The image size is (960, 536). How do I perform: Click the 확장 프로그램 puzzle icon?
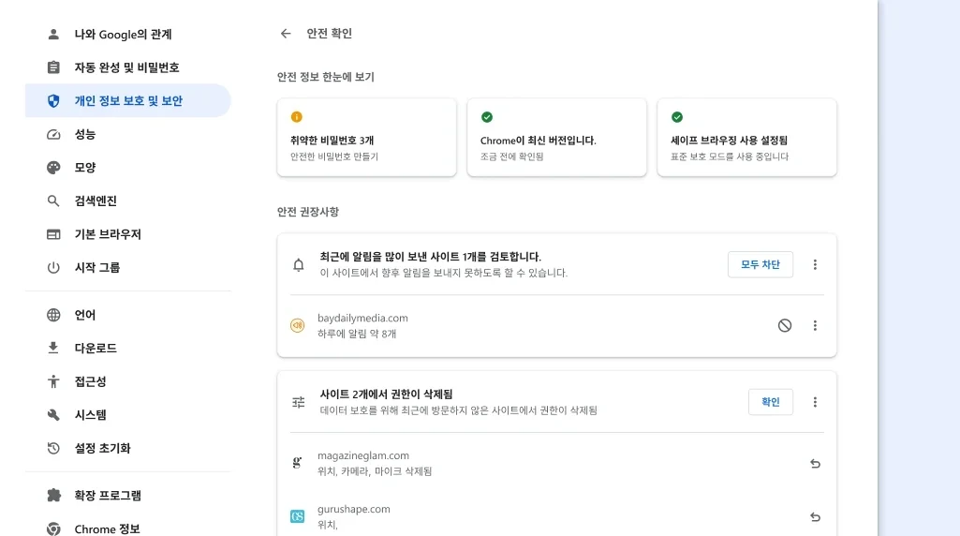tap(53, 495)
